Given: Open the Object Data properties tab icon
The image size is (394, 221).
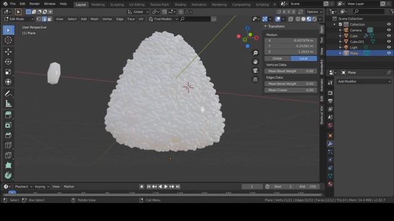Looking at the screenshot, I should coord(330,176).
